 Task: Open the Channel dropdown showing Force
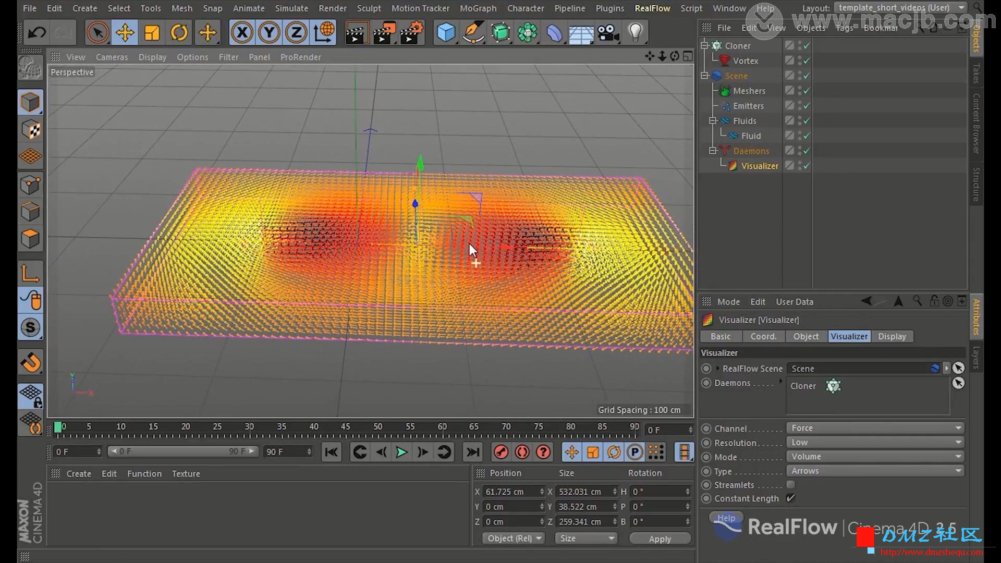click(875, 428)
